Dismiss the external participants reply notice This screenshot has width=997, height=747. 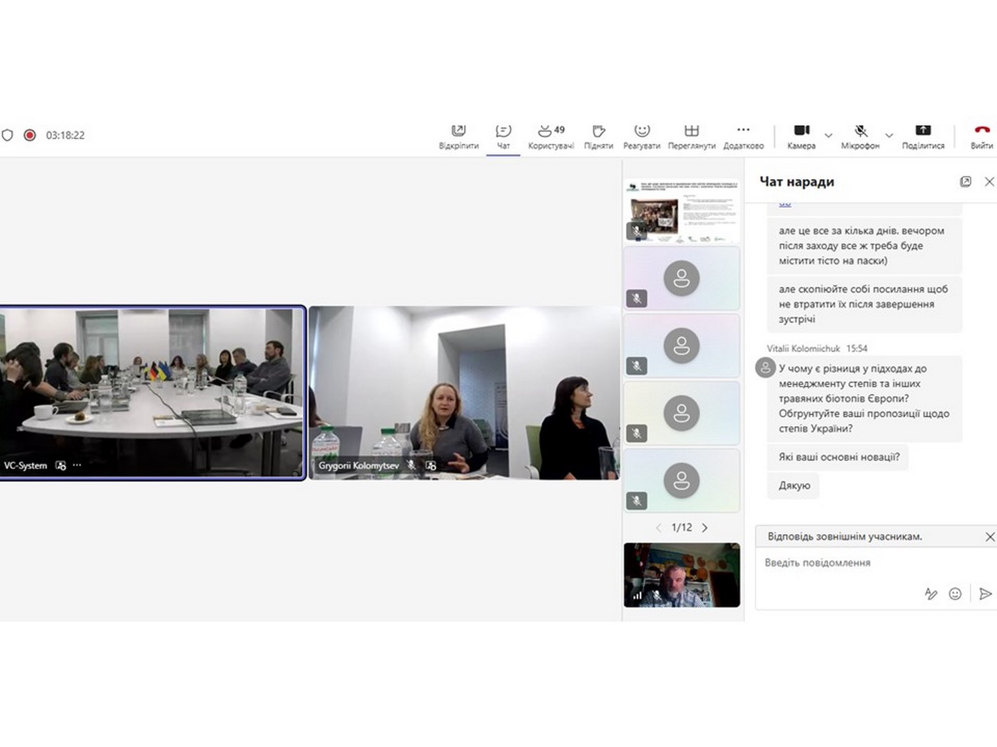pyautogui.click(x=989, y=537)
